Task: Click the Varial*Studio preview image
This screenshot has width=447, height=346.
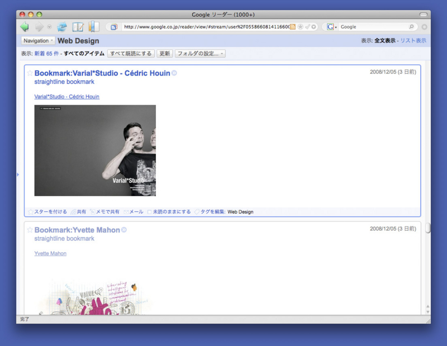Action: (95, 150)
